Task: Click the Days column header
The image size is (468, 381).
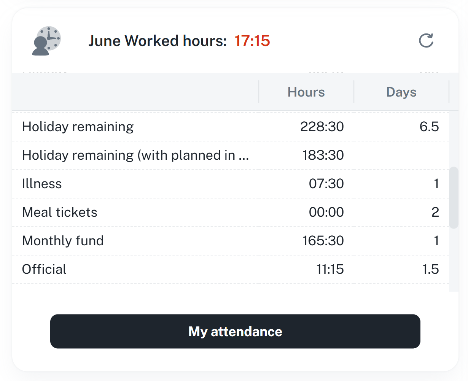Action: (401, 92)
